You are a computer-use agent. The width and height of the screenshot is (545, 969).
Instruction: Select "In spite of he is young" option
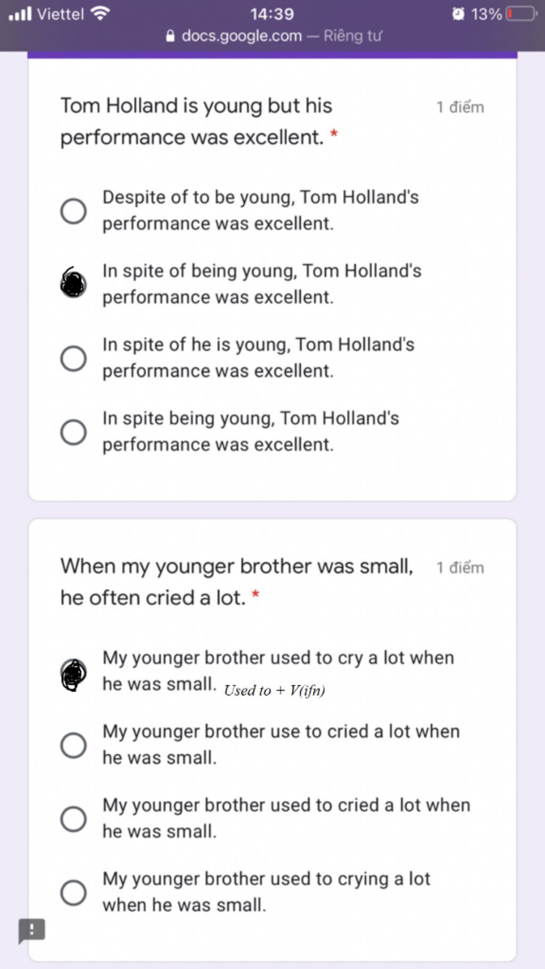coord(73,358)
